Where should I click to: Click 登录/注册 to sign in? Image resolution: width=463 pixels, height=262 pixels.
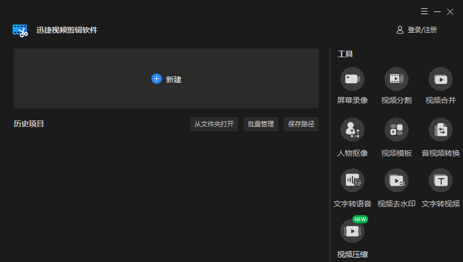(x=422, y=30)
